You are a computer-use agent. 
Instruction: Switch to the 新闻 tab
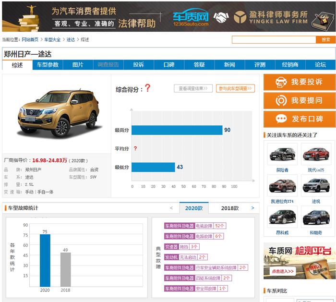point(229,65)
